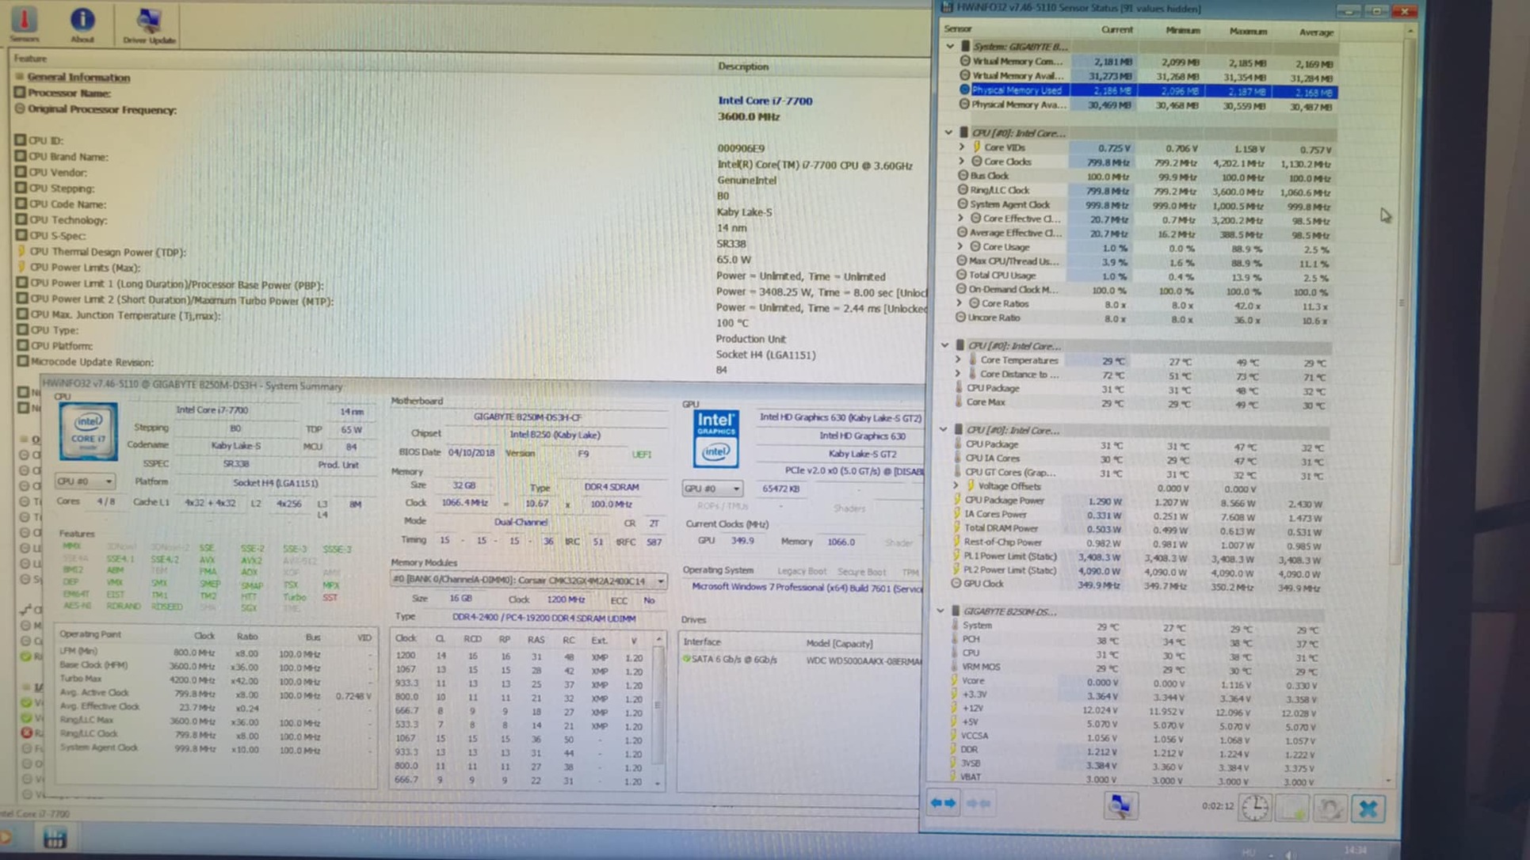This screenshot has height=860, width=1530.
Task: Select the Physical Memory Used sensor row
Action: coord(1017,90)
